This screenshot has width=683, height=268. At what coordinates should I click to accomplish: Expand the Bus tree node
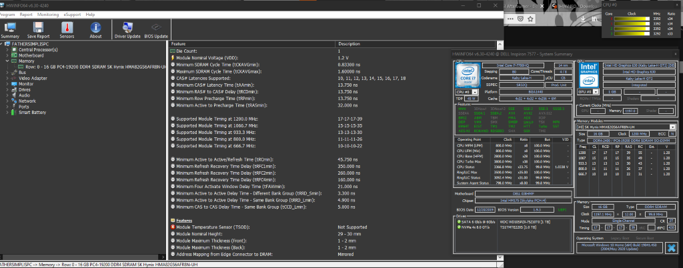[x=7, y=72]
